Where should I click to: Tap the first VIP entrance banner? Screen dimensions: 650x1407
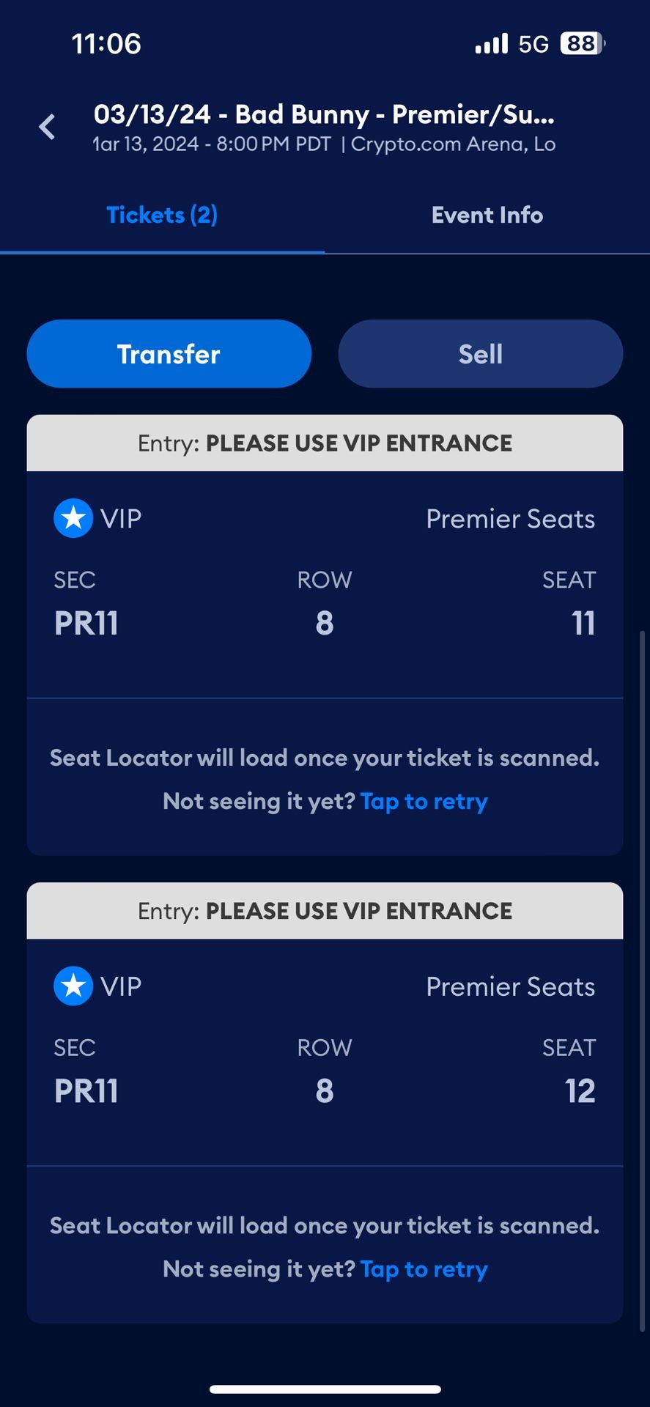325,443
